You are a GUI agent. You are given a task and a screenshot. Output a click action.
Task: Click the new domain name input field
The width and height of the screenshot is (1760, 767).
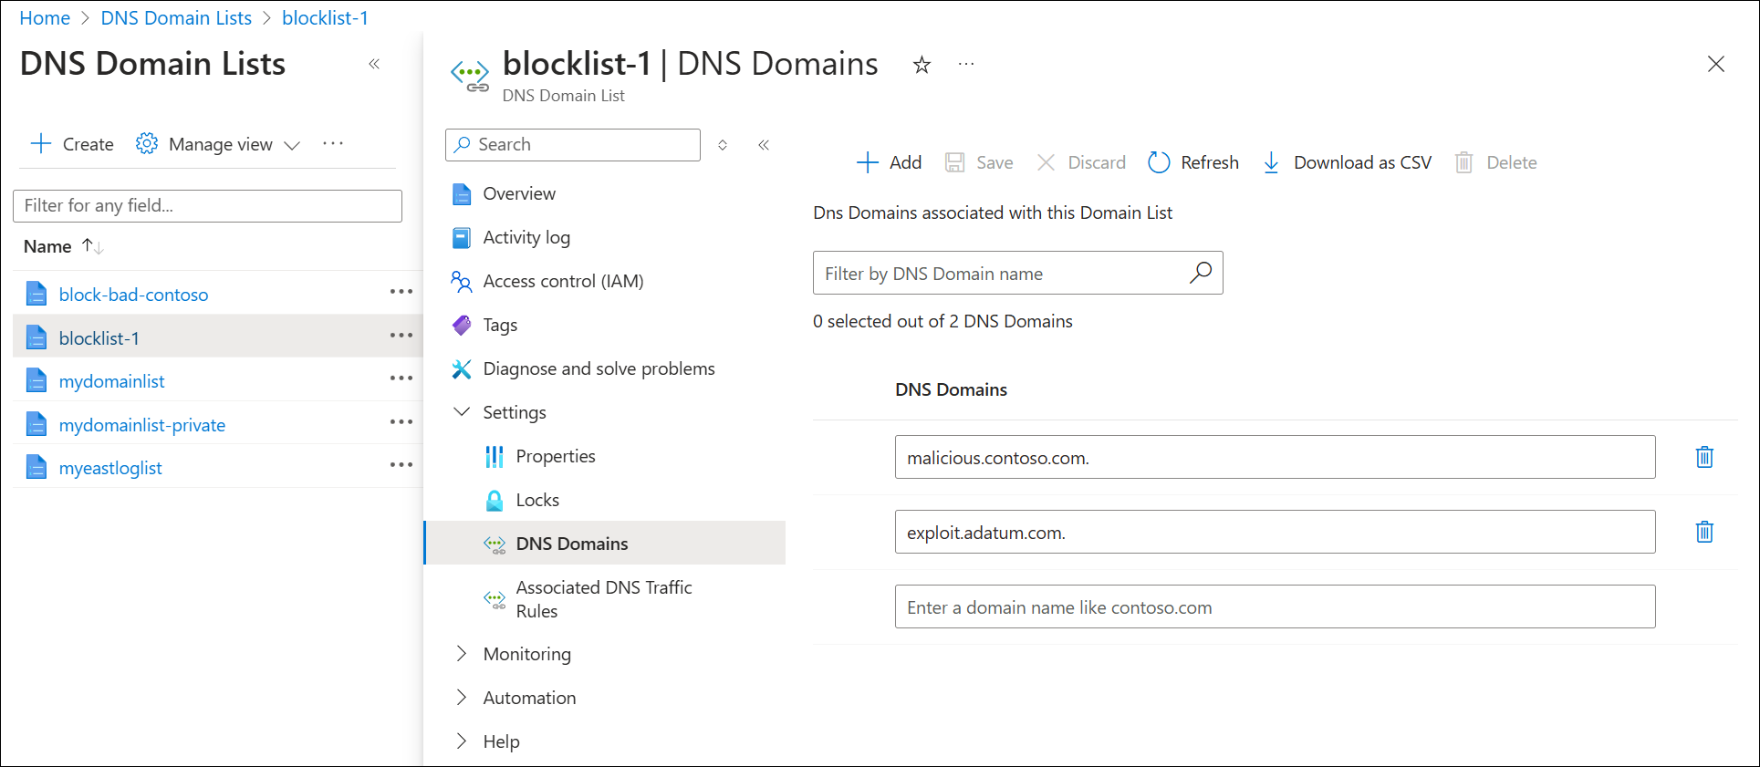click(1275, 607)
